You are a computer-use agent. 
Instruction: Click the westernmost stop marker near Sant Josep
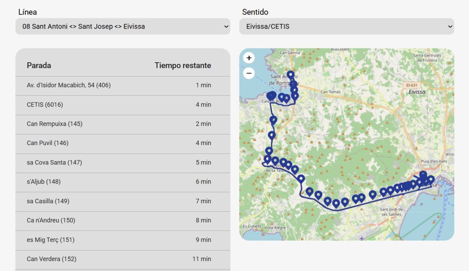[267, 159]
